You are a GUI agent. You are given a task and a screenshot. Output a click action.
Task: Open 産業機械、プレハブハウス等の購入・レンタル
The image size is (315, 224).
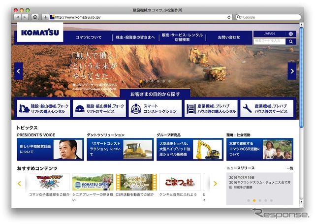(211, 109)
